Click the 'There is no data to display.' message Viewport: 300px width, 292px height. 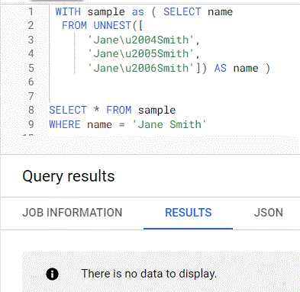coord(149,274)
